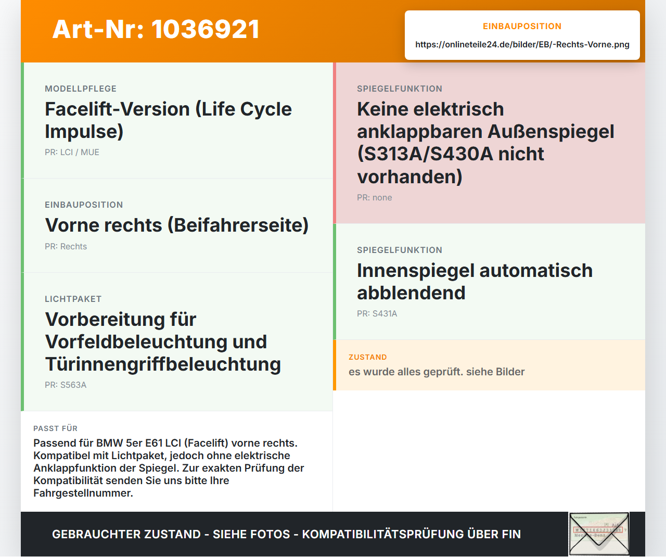Screen dimensions: 666x557
Task: Click the PR: none code
Action: click(375, 197)
